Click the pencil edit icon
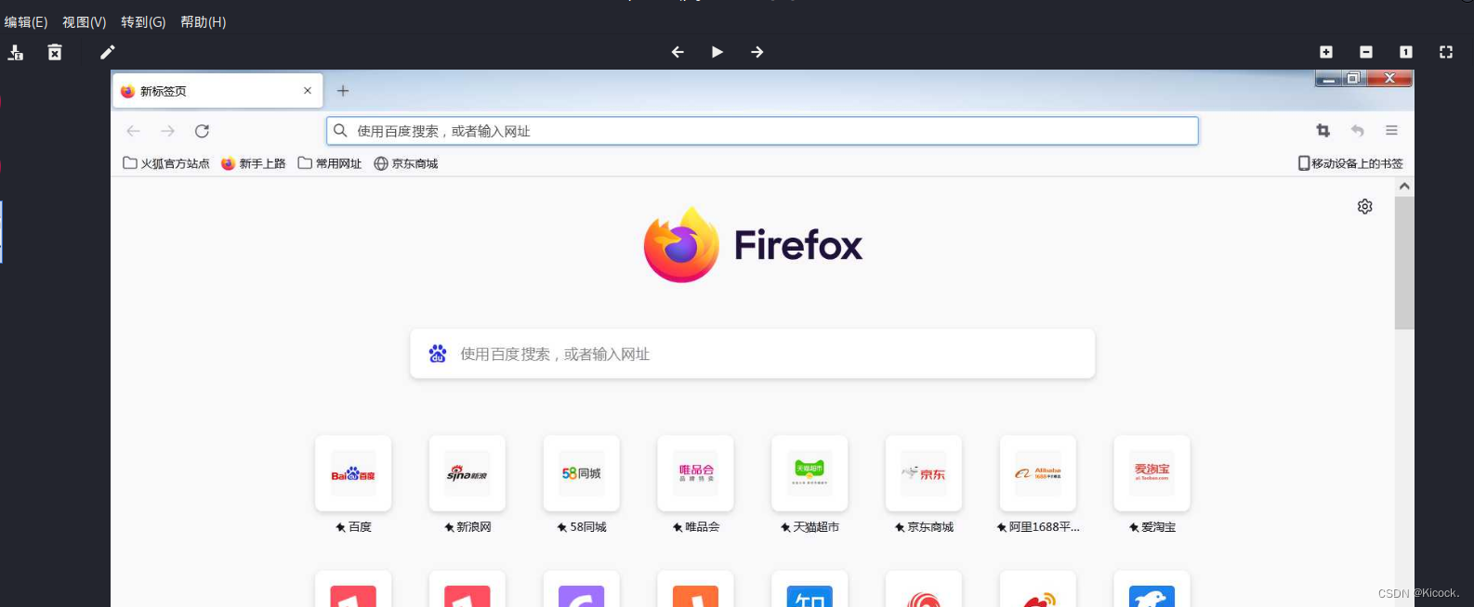 pyautogui.click(x=108, y=52)
